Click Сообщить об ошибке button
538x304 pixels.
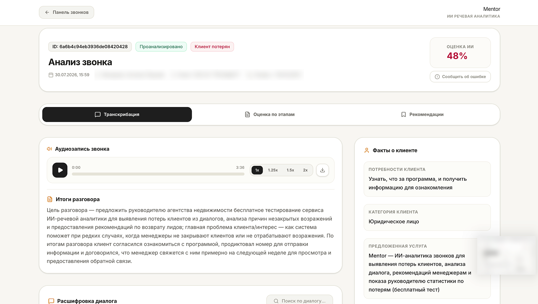[460, 77]
